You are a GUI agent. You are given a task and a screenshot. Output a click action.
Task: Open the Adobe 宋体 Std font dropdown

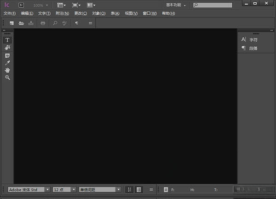(x=47, y=189)
